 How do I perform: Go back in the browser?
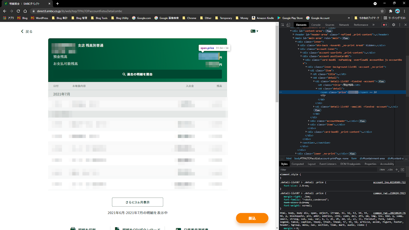5,11
